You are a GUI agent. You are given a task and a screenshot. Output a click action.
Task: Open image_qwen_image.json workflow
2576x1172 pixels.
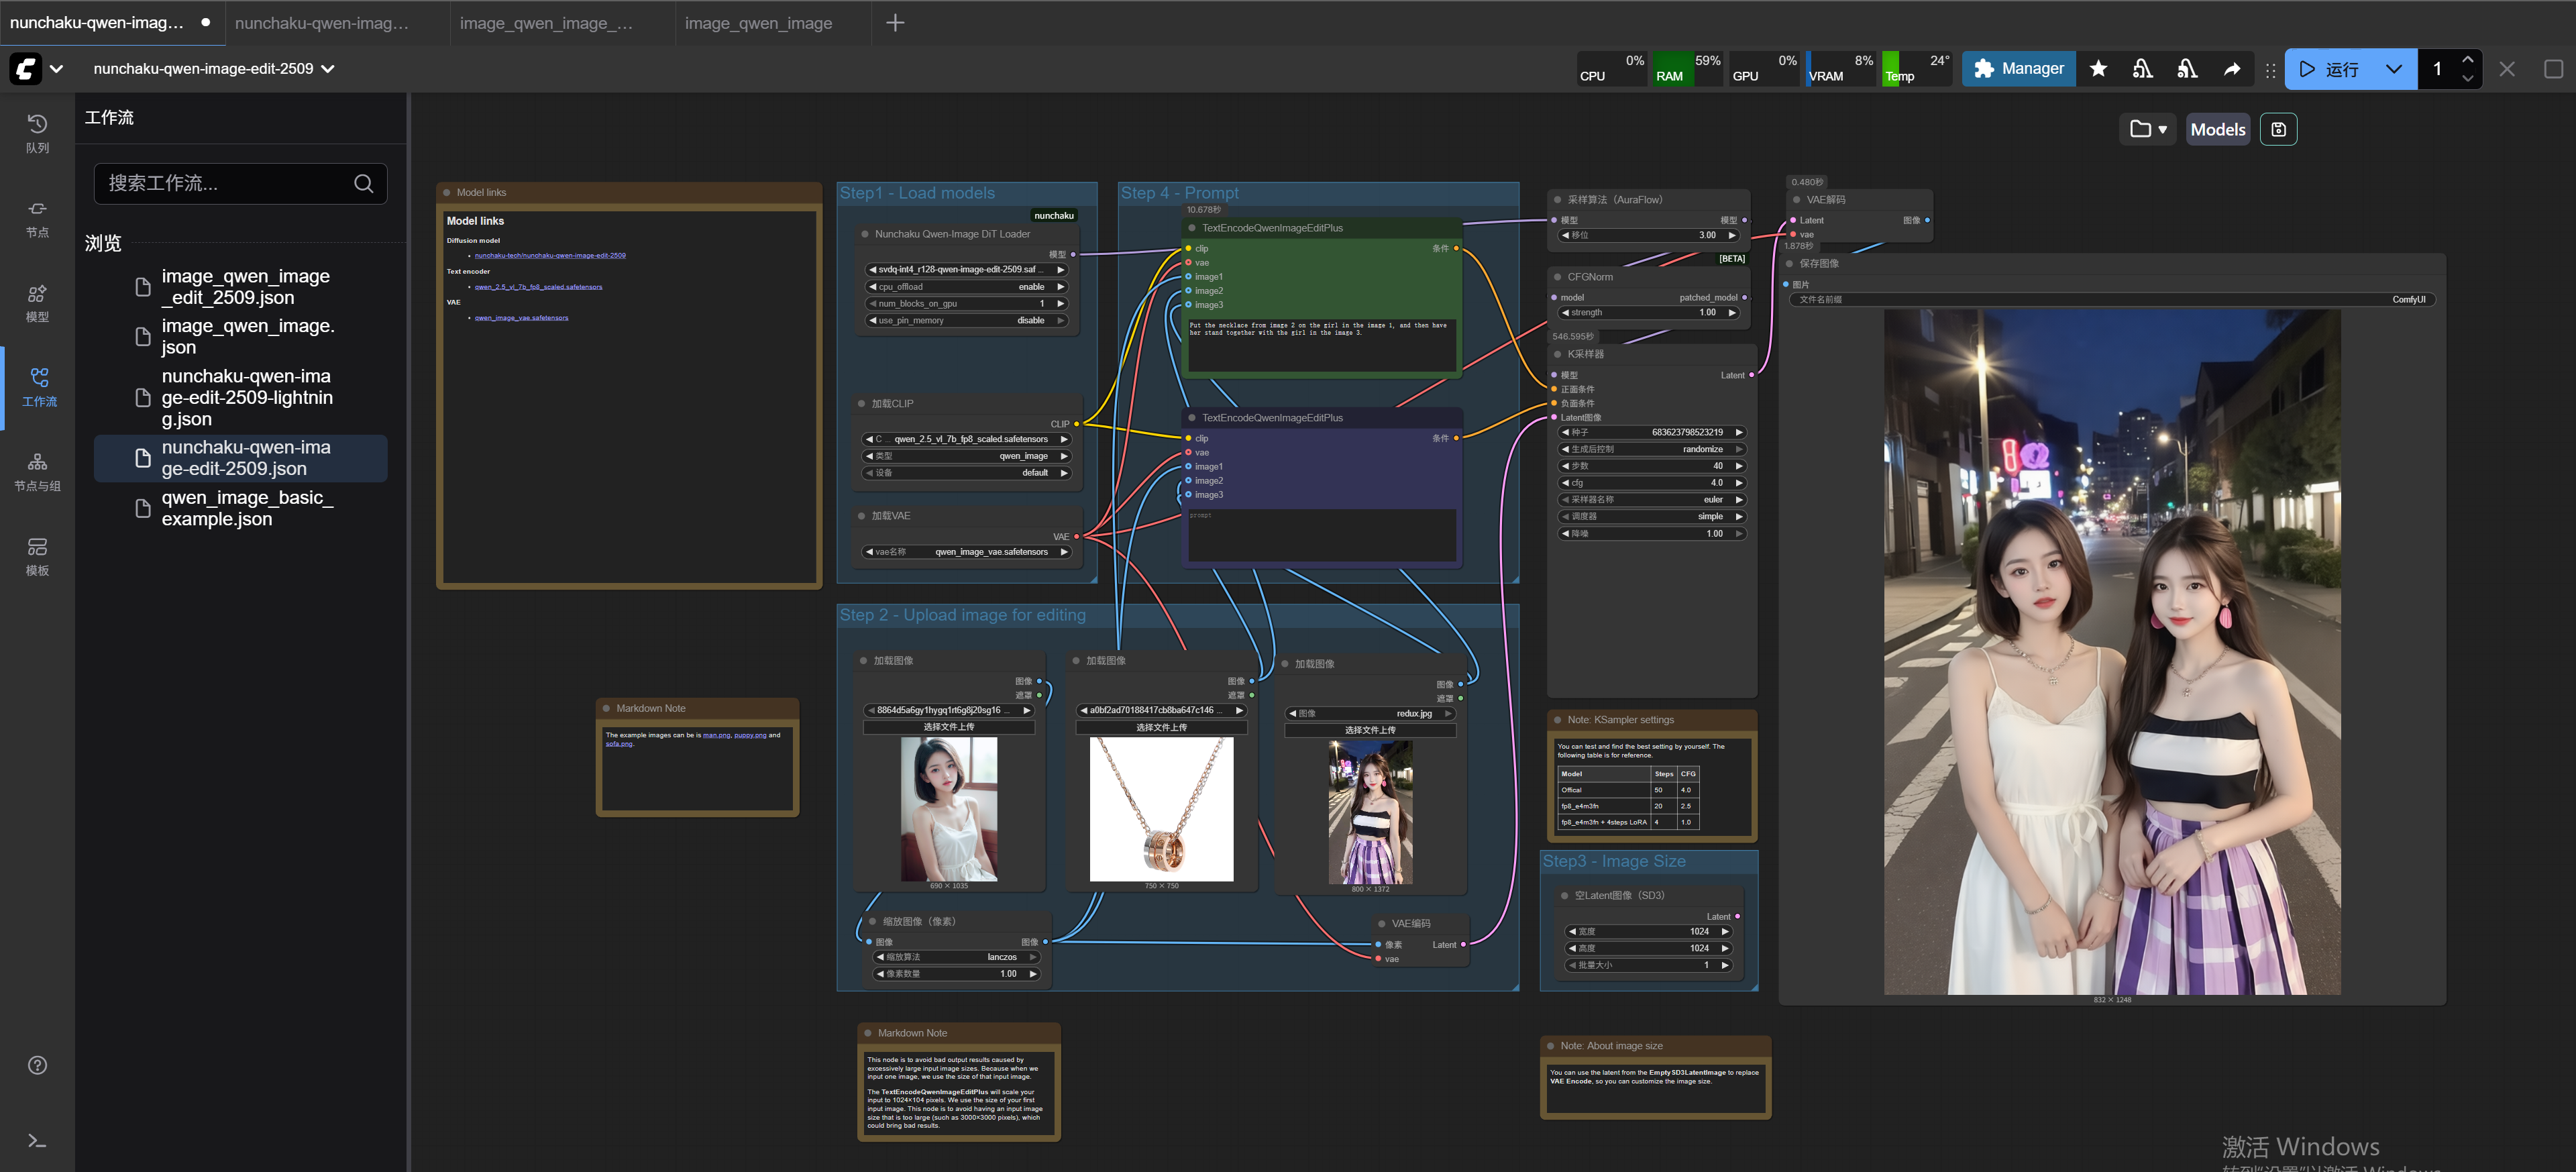click(x=246, y=336)
